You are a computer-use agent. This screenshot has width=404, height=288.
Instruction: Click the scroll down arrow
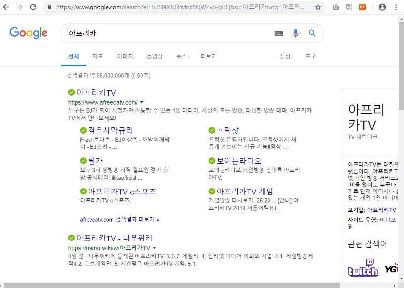pyautogui.click(x=401, y=279)
